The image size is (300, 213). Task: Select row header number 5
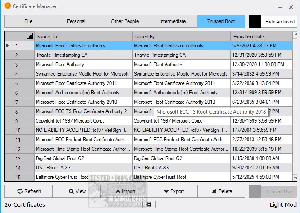coord(20,83)
